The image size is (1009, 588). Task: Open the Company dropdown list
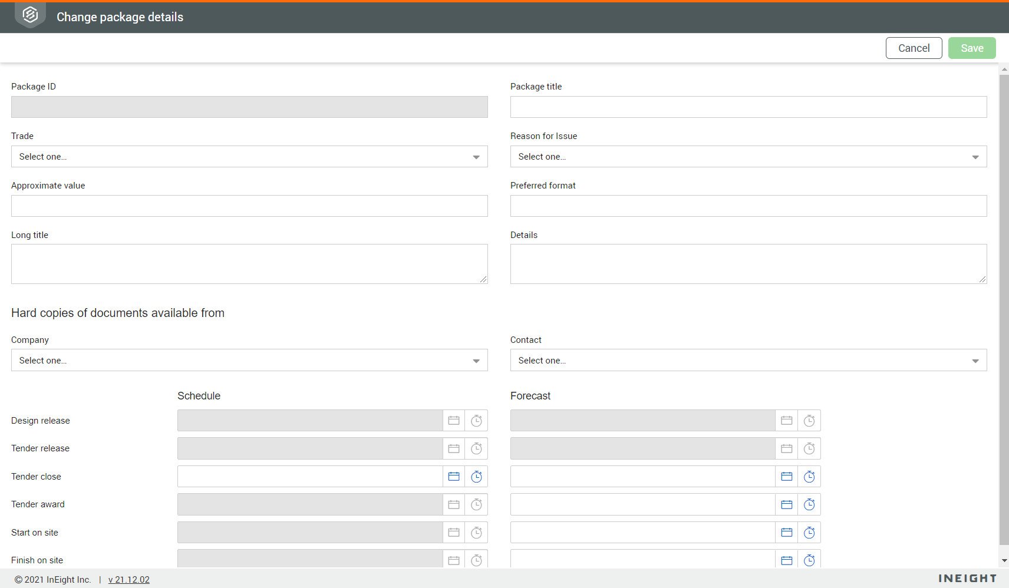(249, 361)
